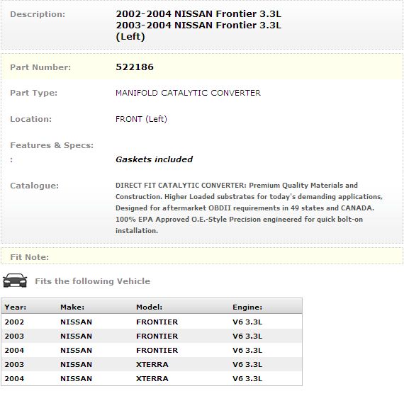The height and width of the screenshot is (413, 404).
Task: Select NISSAN make in the 2002 row
Action: click(x=76, y=322)
